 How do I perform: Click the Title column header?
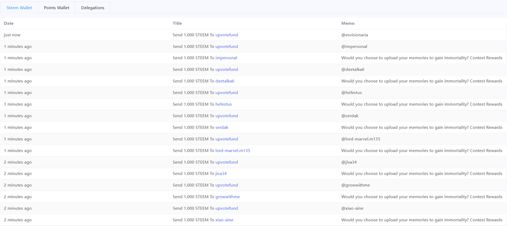pyautogui.click(x=177, y=23)
